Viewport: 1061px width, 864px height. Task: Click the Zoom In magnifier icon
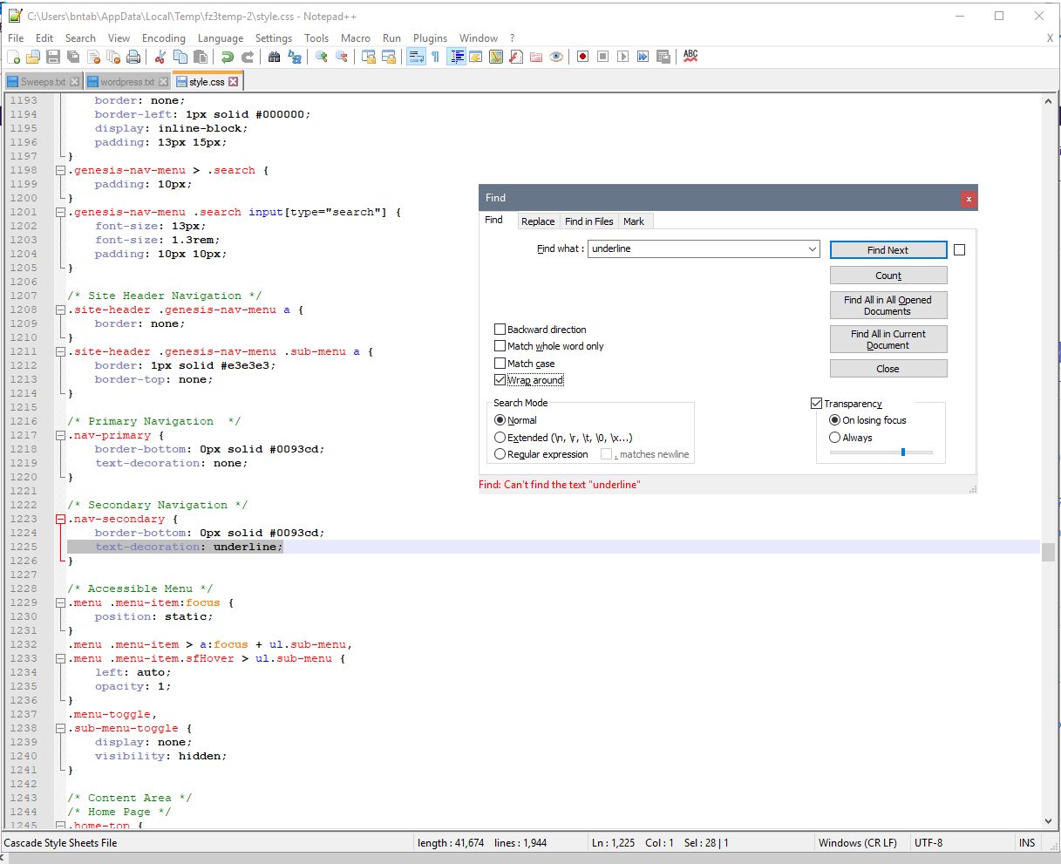(x=322, y=57)
